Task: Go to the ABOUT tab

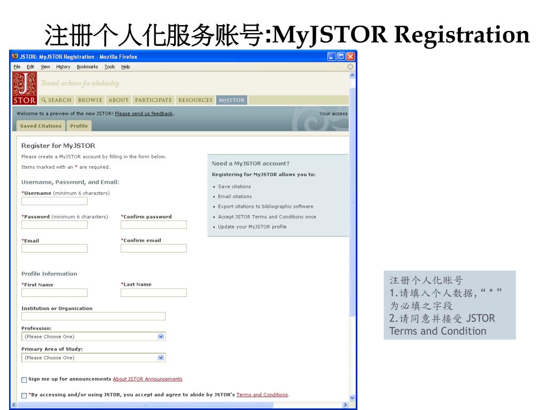Action: [x=118, y=100]
